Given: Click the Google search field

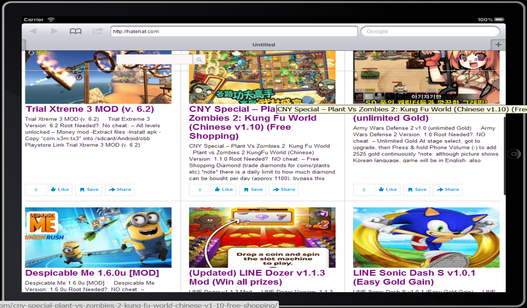Looking at the screenshot, I should pos(430,31).
